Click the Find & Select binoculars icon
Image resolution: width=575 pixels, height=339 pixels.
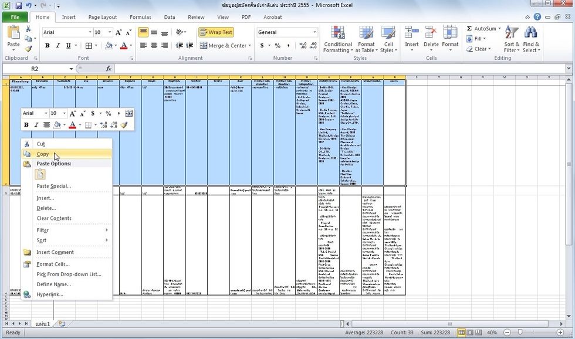click(532, 33)
